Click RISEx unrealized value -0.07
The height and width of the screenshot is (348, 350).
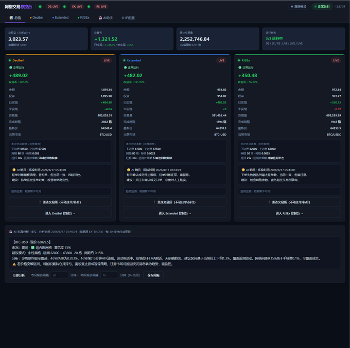(338, 109)
